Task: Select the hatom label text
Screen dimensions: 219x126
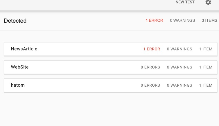Action: (x=18, y=85)
